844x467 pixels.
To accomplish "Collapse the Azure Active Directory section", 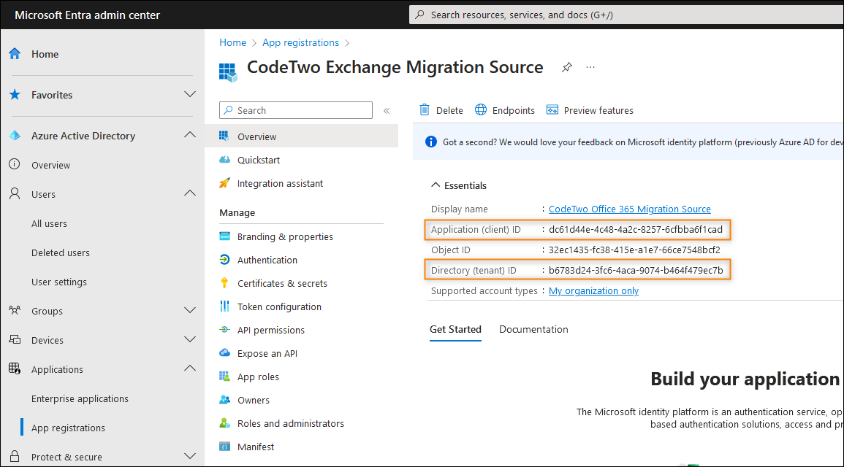I will coord(190,135).
